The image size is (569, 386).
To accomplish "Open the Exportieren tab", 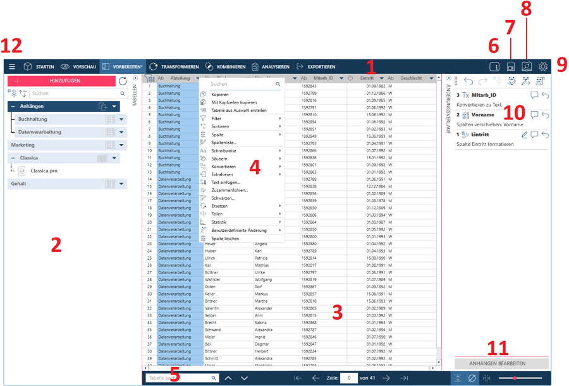I will (x=316, y=67).
